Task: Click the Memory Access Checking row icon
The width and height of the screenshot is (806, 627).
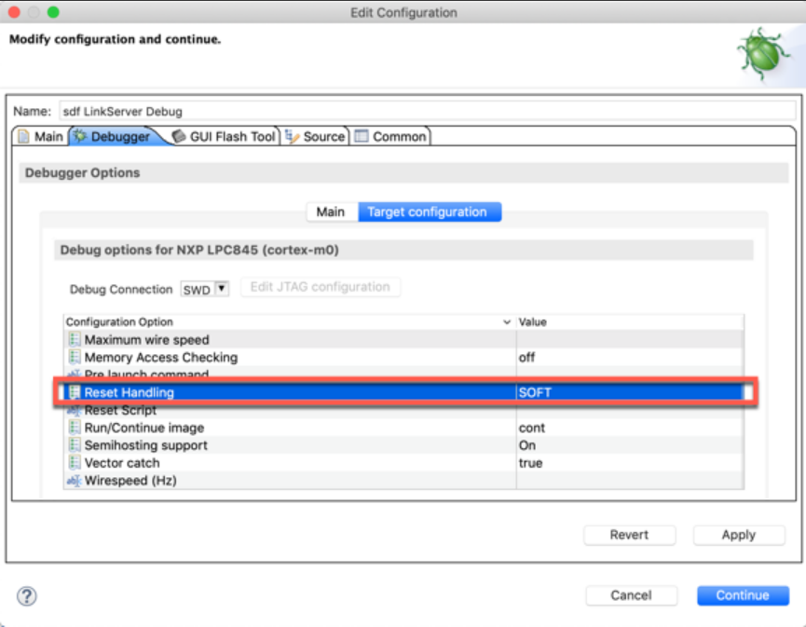Action: (x=75, y=358)
